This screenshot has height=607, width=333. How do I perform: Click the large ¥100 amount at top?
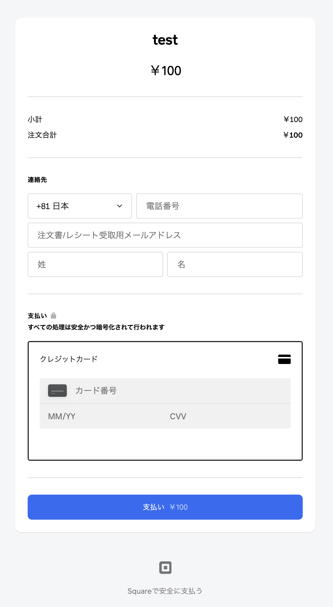pos(166,71)
